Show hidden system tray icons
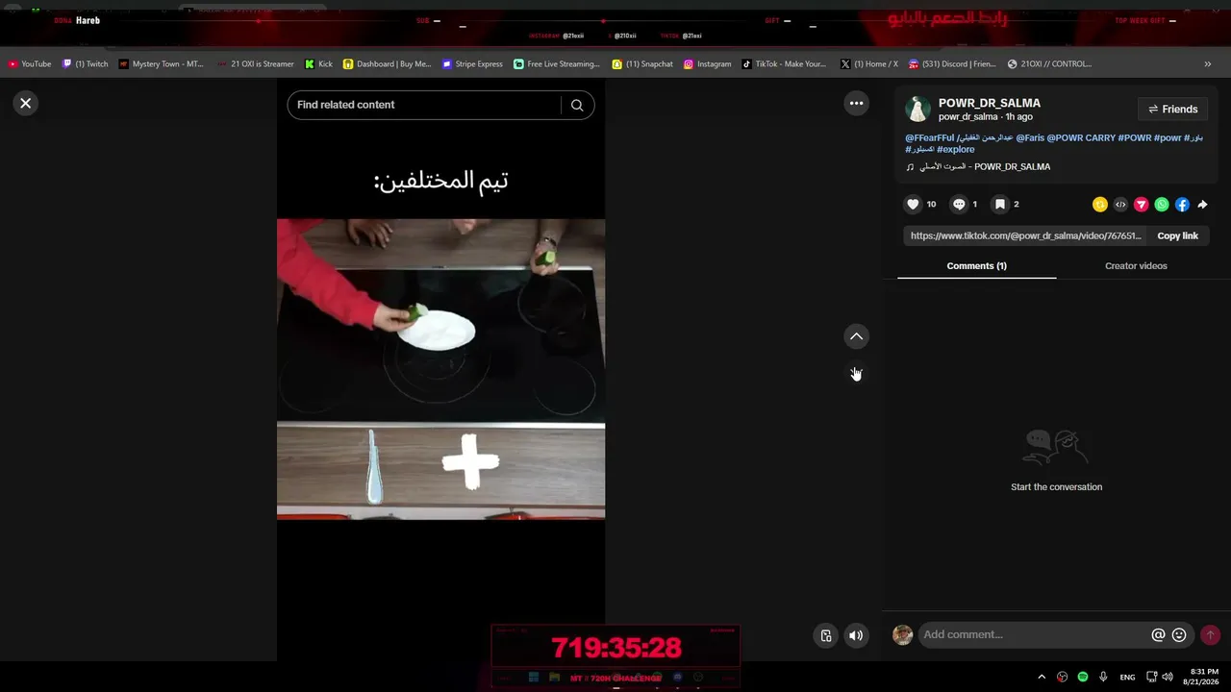Screen dimensions: 1231x692 click(x=1042, y=677)
